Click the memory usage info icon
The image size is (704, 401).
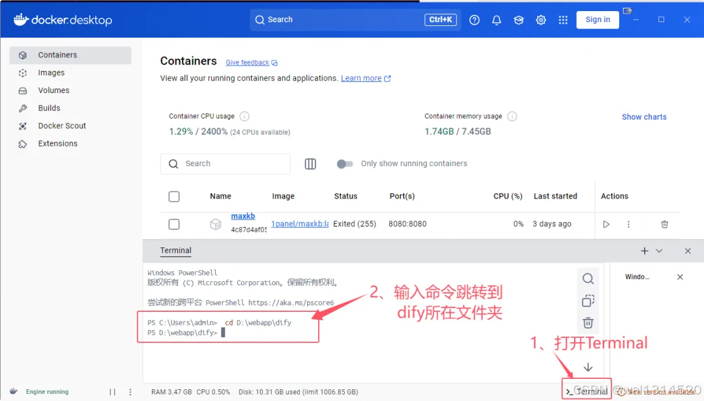tap(512, 116)
